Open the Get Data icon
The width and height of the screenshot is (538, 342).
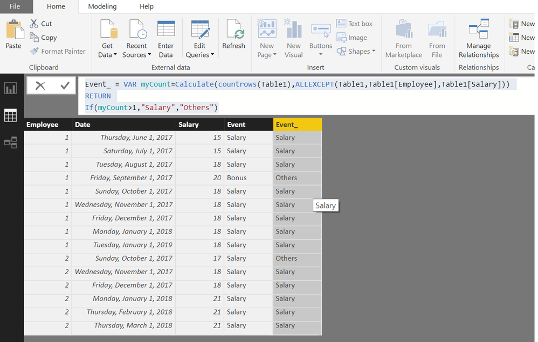pyautogui.click(x=109, y=29)
